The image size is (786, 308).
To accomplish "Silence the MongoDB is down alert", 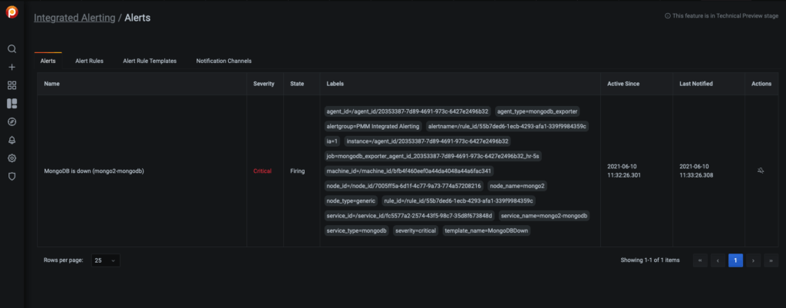I will coord(761,171).
